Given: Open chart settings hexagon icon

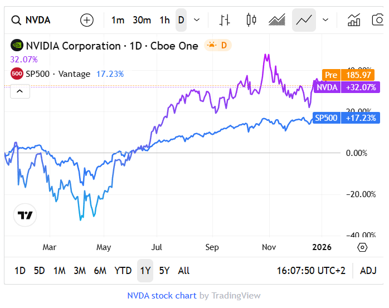Looking at the screenshot, I should [362, 247].
